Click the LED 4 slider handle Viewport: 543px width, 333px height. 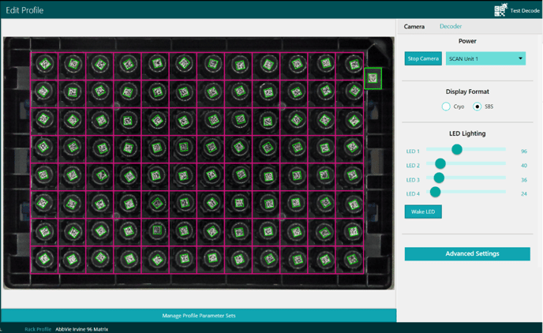click(435, 192)
